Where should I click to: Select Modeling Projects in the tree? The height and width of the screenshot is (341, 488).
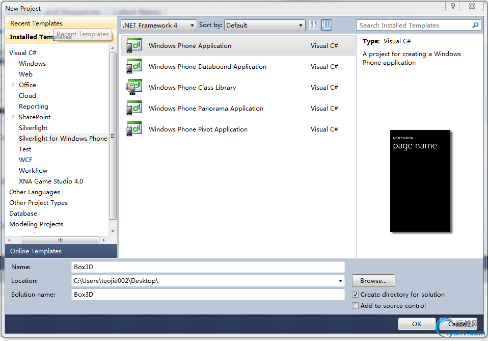(36, 224)
